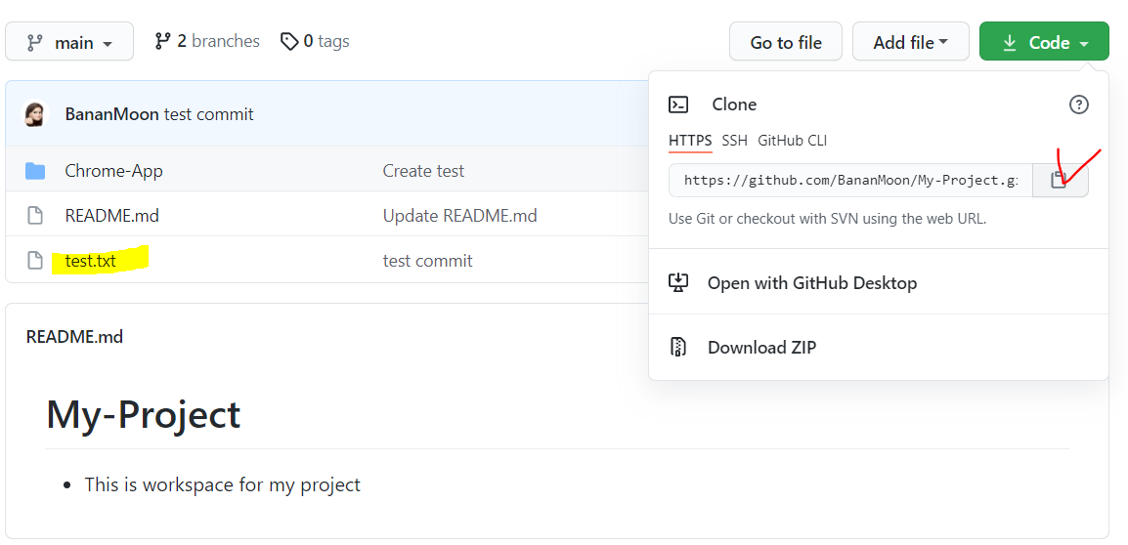The width and height of the screenshot is (1128, 545).
Task: Click the README.md file icon
Action: (35, 215)
